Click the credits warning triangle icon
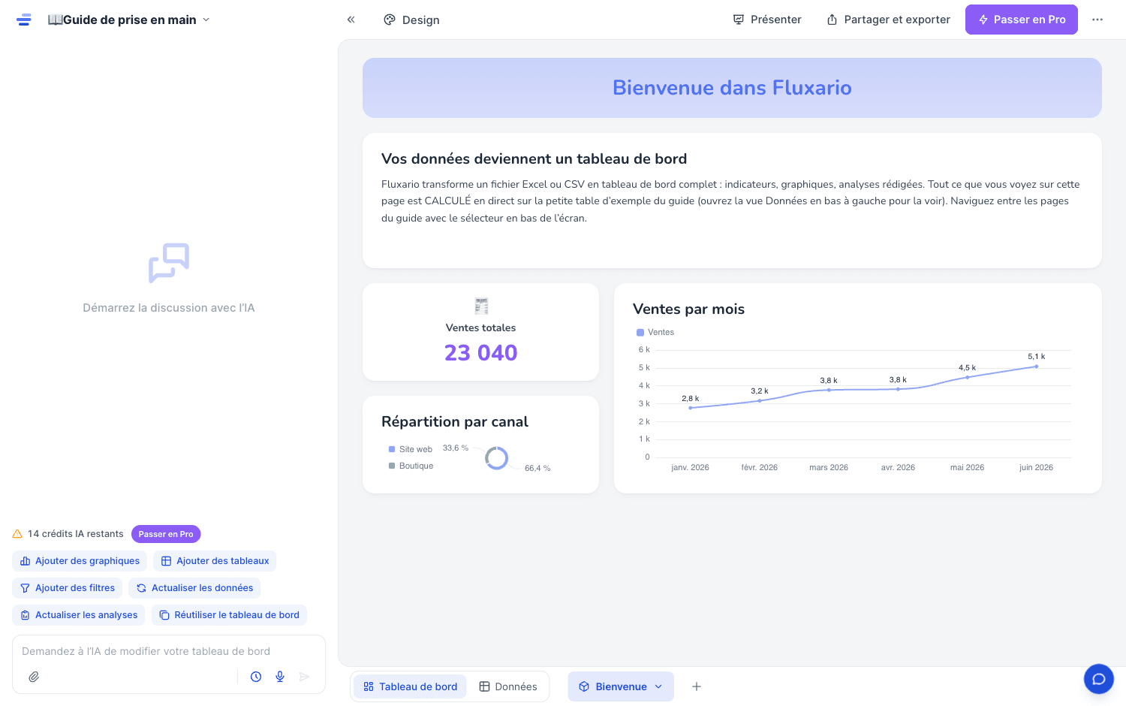 (17, 534)
